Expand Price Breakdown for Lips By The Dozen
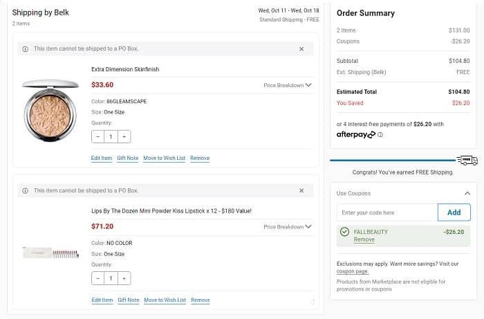Screen dimensions: 484x319 [x=288, y=227]
